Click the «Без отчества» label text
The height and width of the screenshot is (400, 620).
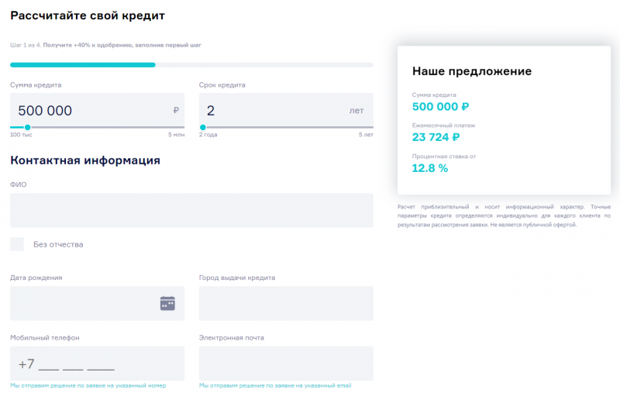(58, 244)
